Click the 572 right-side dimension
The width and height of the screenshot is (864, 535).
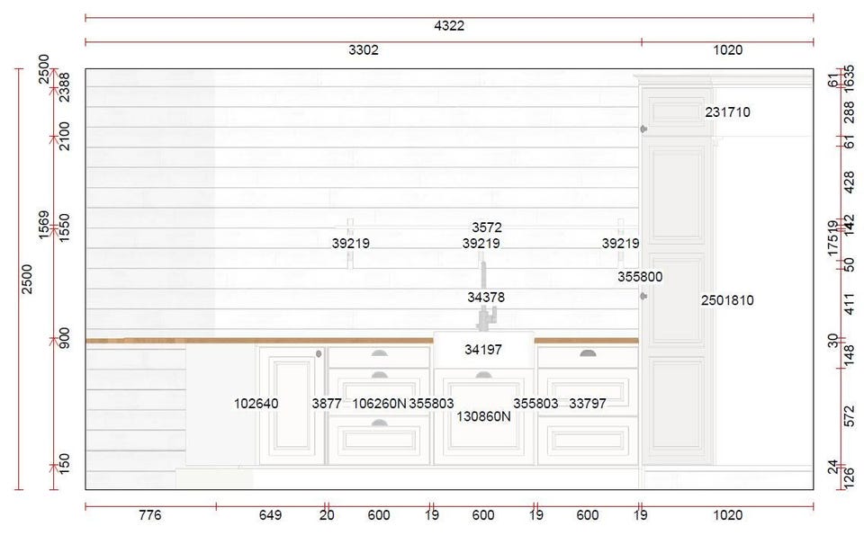(x=850, y=415)
